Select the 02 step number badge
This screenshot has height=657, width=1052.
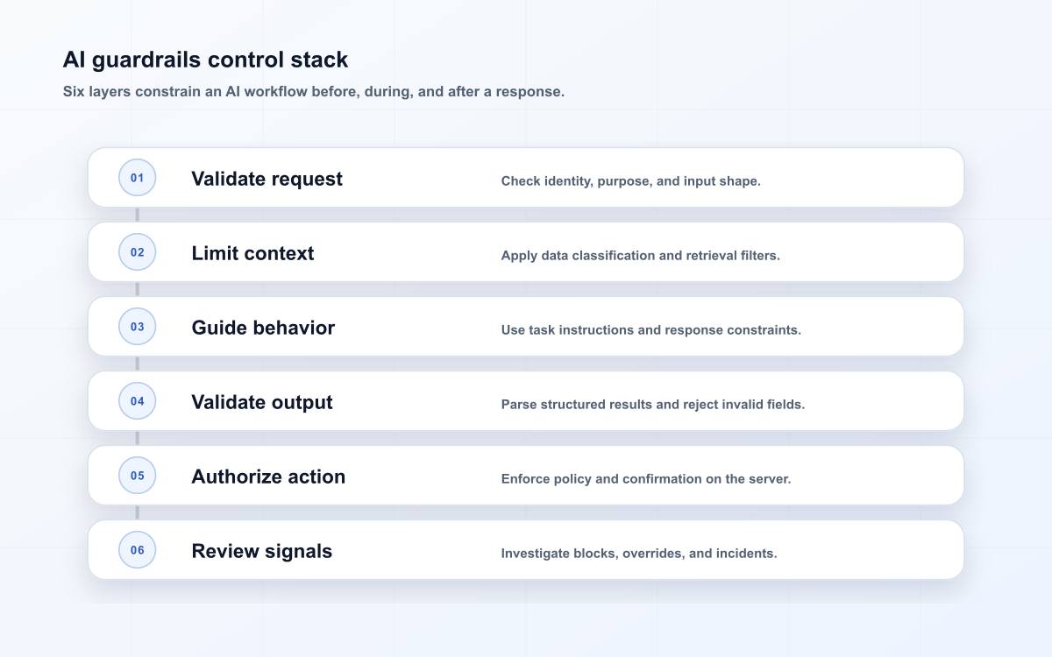pos(138,252)
